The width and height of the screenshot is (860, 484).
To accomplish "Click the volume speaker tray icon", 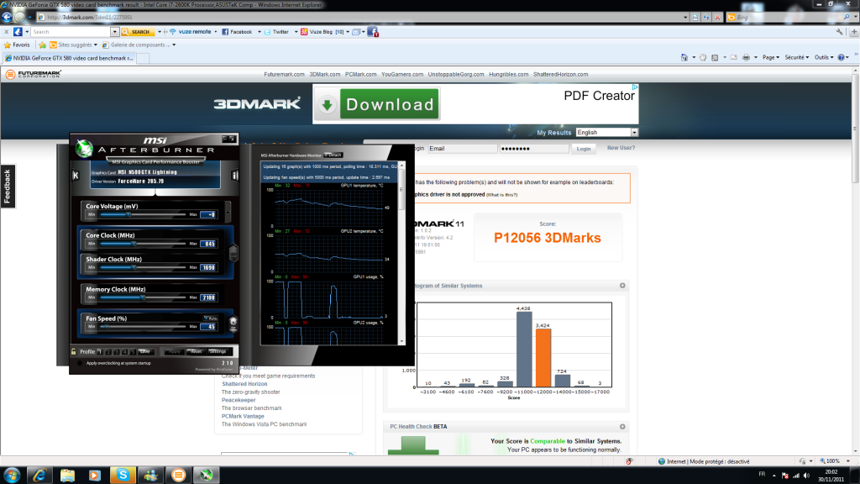I will click(x=806, y=476).
